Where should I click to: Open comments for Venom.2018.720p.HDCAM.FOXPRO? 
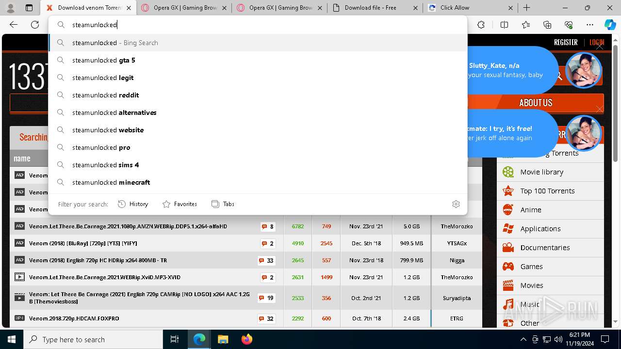(266, 318)
